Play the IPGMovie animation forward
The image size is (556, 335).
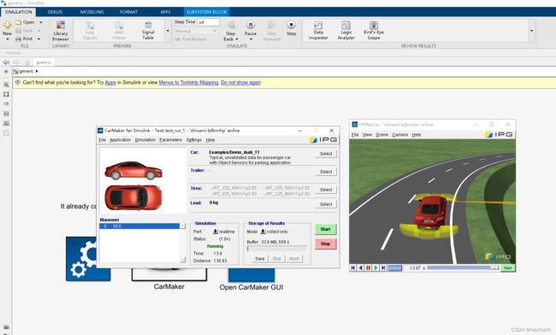pyautogui.click(x=376, y=267)
